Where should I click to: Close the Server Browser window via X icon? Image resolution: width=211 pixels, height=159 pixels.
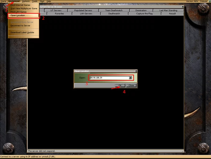[x=182, y=7]
